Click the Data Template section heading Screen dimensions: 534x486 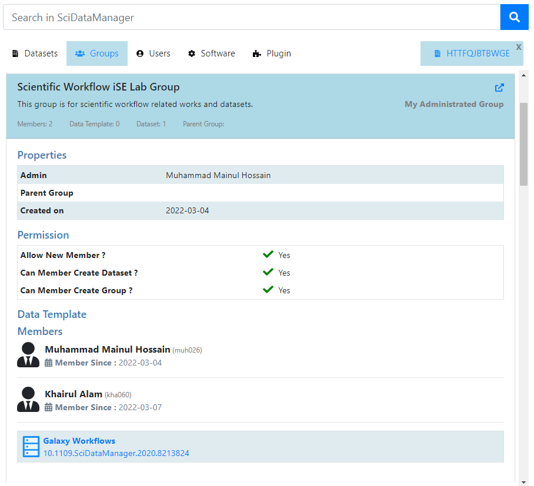(52, 314)
